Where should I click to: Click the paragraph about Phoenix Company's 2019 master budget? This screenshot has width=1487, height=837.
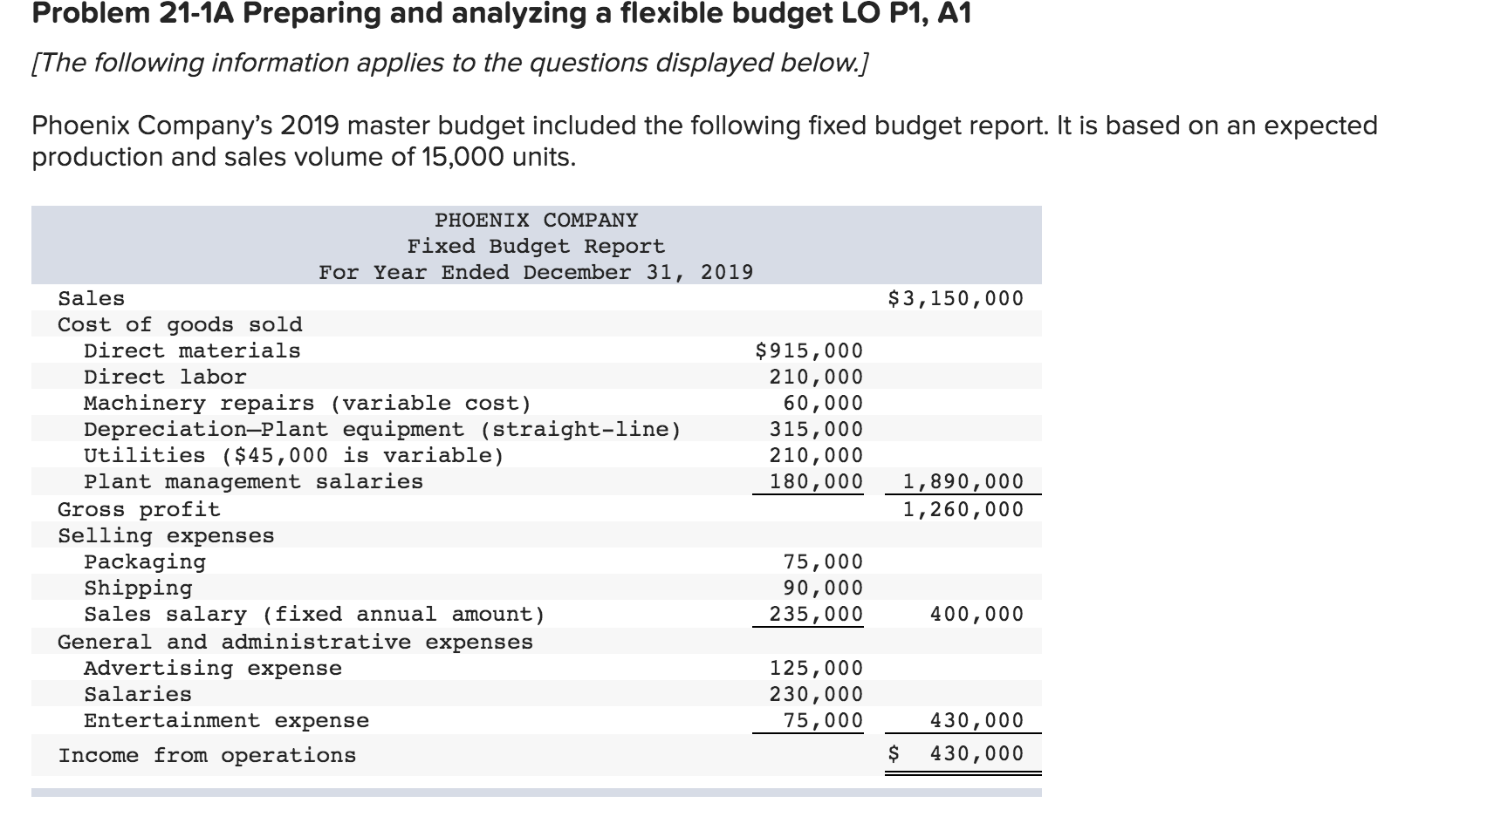(705, 141)
